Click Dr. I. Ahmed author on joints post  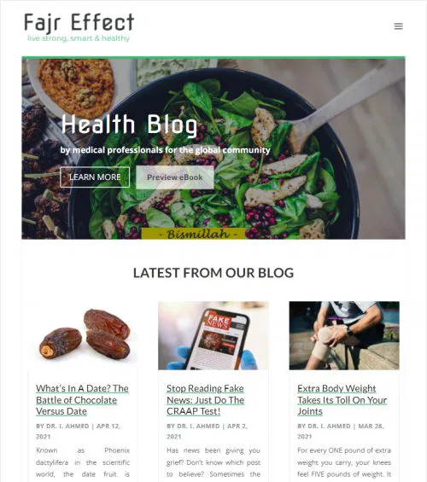(x=329, y=426)
